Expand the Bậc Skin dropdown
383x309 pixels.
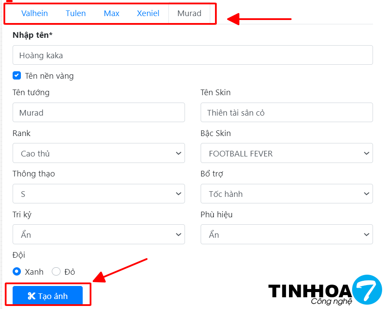(286, 153)
